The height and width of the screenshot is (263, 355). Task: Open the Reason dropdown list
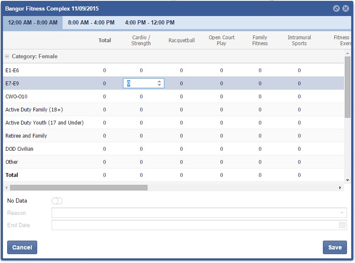(341, 213)
